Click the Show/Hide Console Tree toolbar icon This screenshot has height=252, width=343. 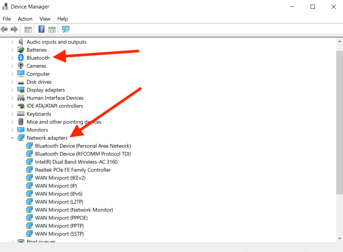click(x=28, y=29)
